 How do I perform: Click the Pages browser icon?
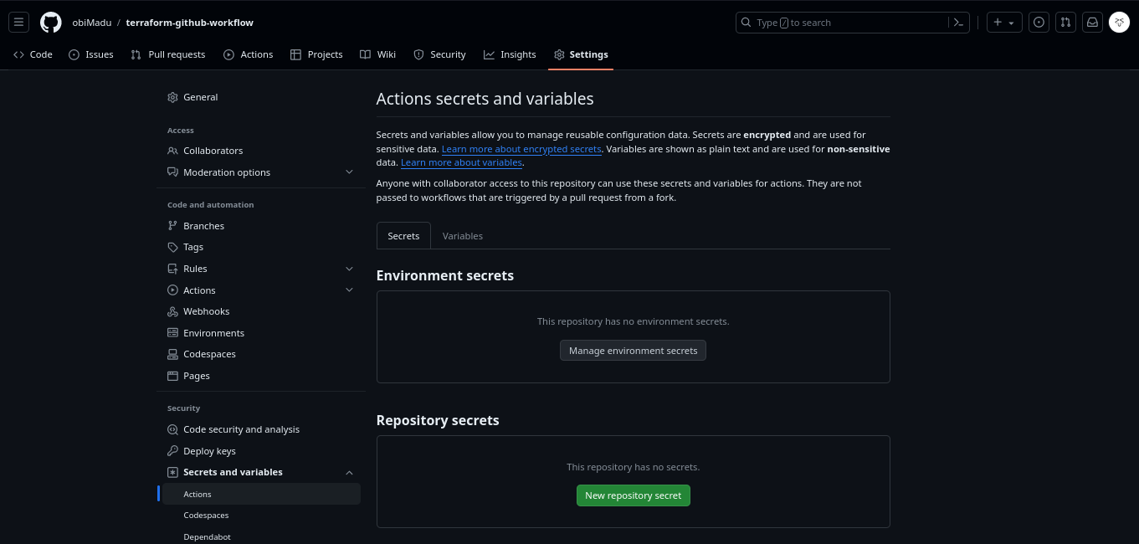click(173, 376)
